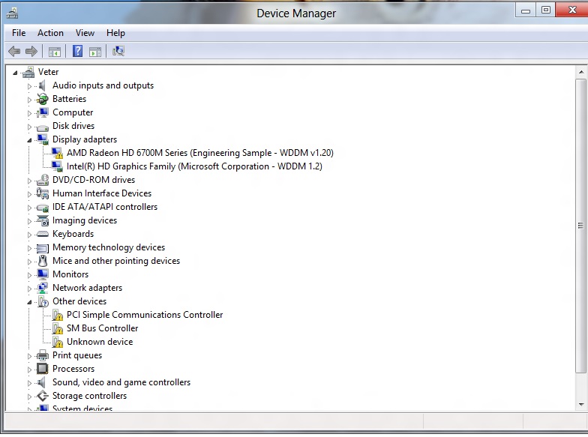This screenshot has width=588, height=437.
Task: Click the Storage controllers icon
Action: pyautogui.click(x=42, y=396)
